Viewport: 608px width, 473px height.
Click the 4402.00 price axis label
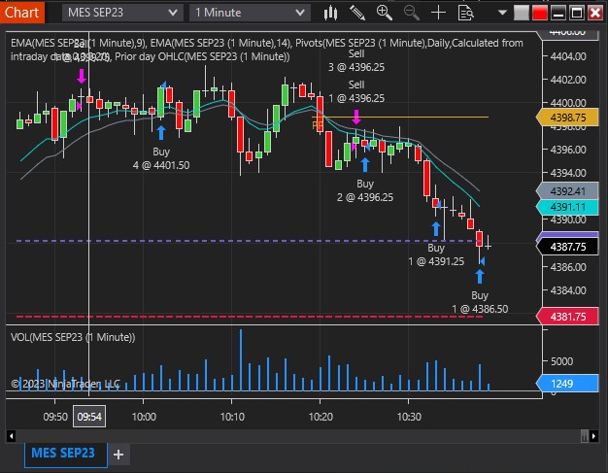click(568, 80)
